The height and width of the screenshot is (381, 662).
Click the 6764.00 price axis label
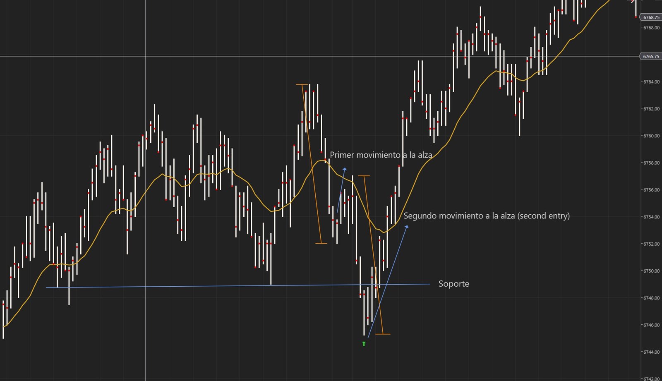(x=651, y=82)
